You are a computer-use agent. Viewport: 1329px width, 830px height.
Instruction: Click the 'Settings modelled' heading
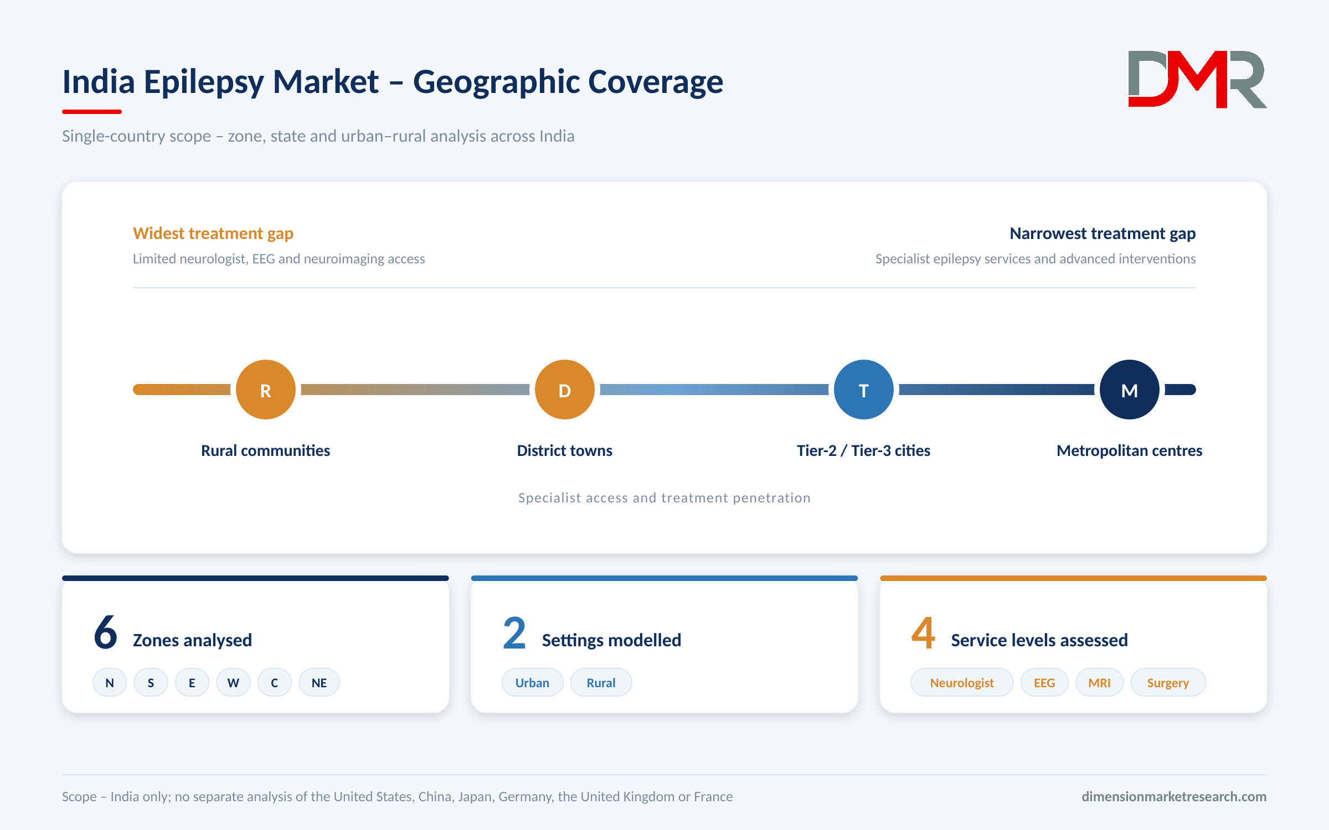(611, 640)
